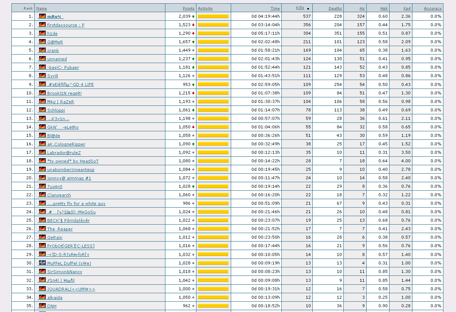456x312 pixels.
Task: Sort by the Kpd column header
Action: click(x=407, y=8)
